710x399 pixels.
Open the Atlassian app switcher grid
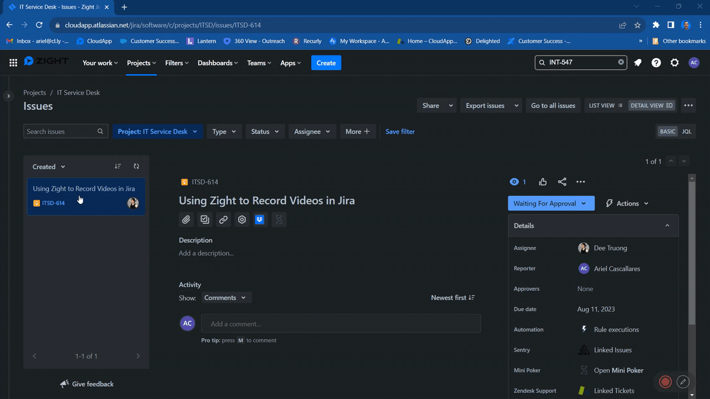point(13,63)
